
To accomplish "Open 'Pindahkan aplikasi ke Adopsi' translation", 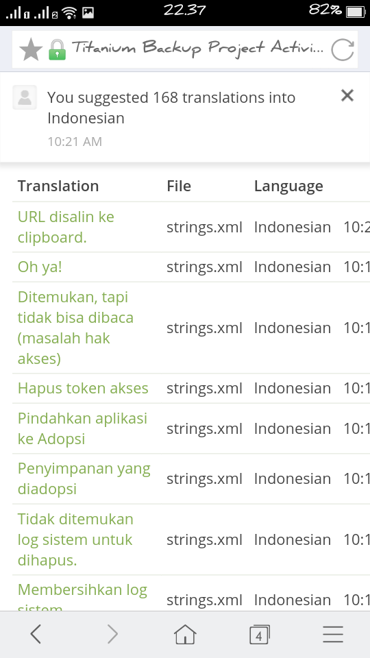I will (x=82, y=428).
